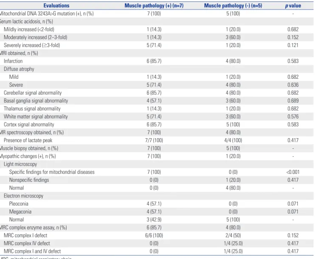Click the 3 (42.9) value in Normal row

[x=154, y=220]
